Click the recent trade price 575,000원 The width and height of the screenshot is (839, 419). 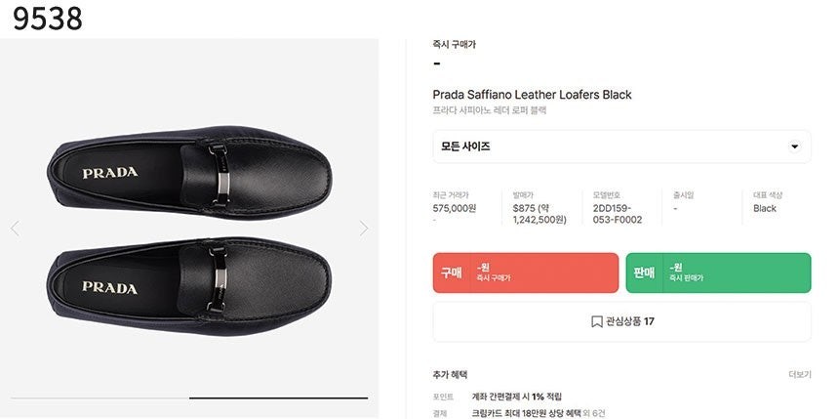(454, 208)
